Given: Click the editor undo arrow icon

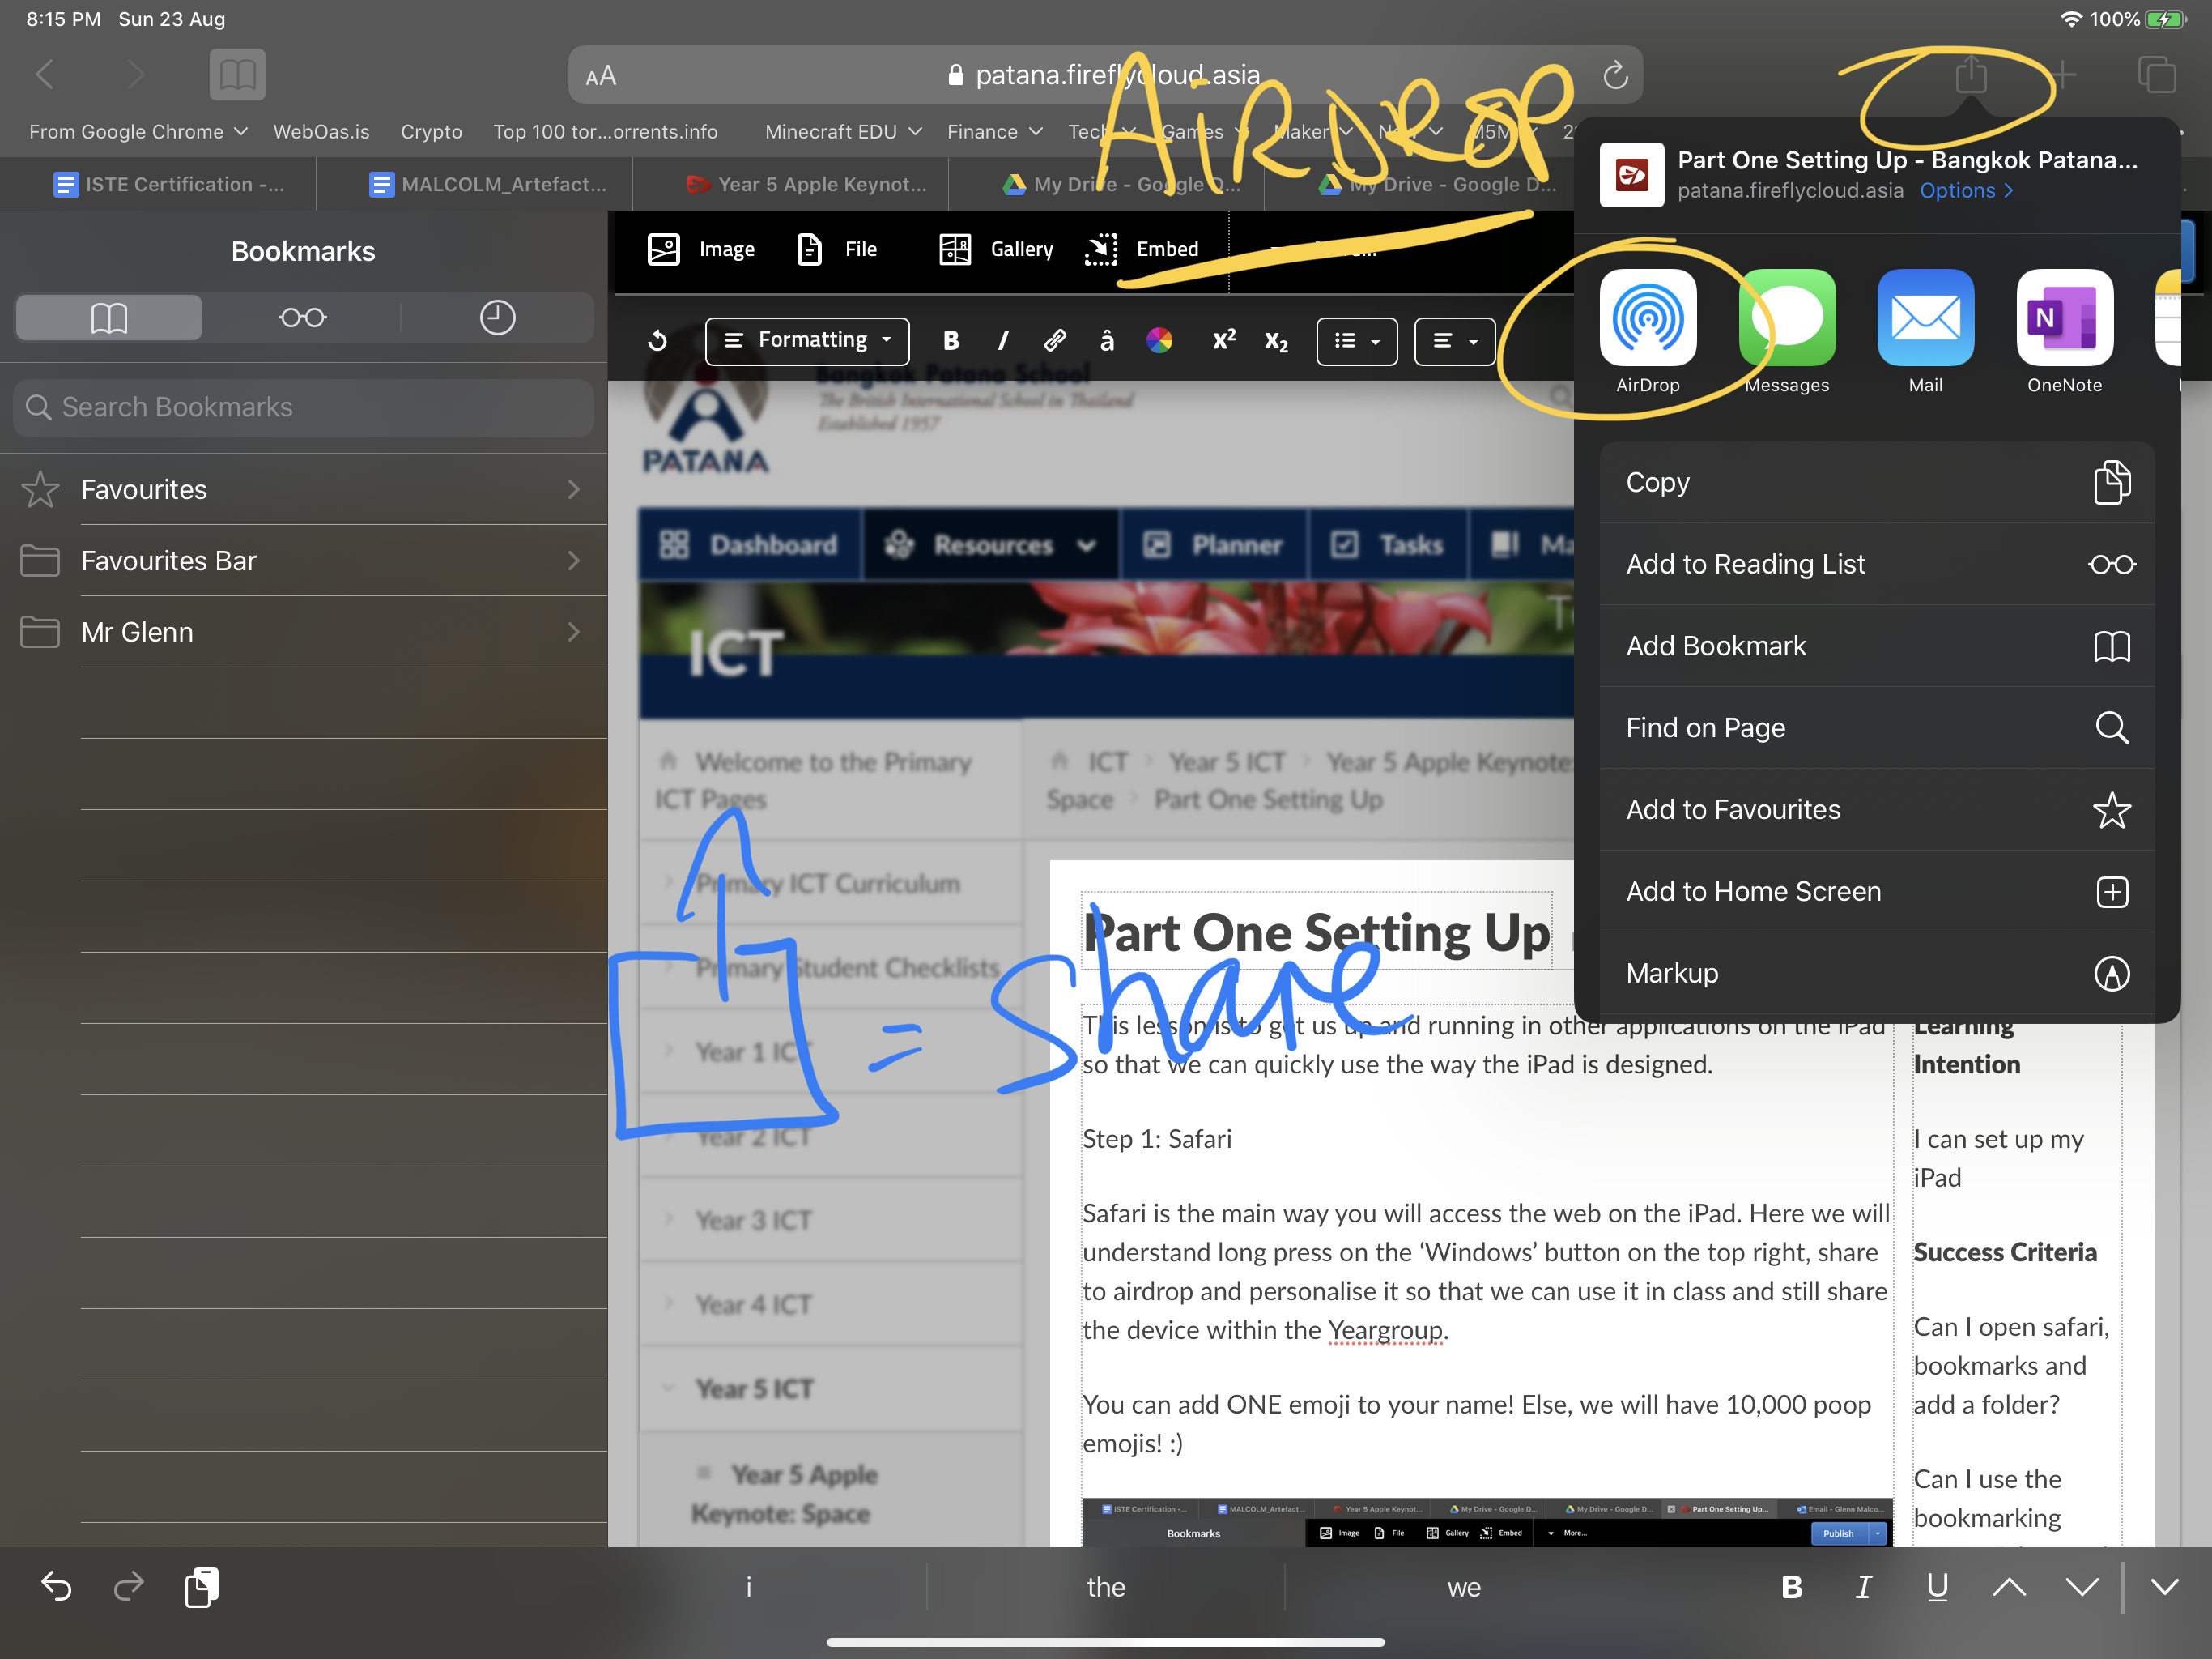Looking at the screenshot, I should tap(657, 341).
